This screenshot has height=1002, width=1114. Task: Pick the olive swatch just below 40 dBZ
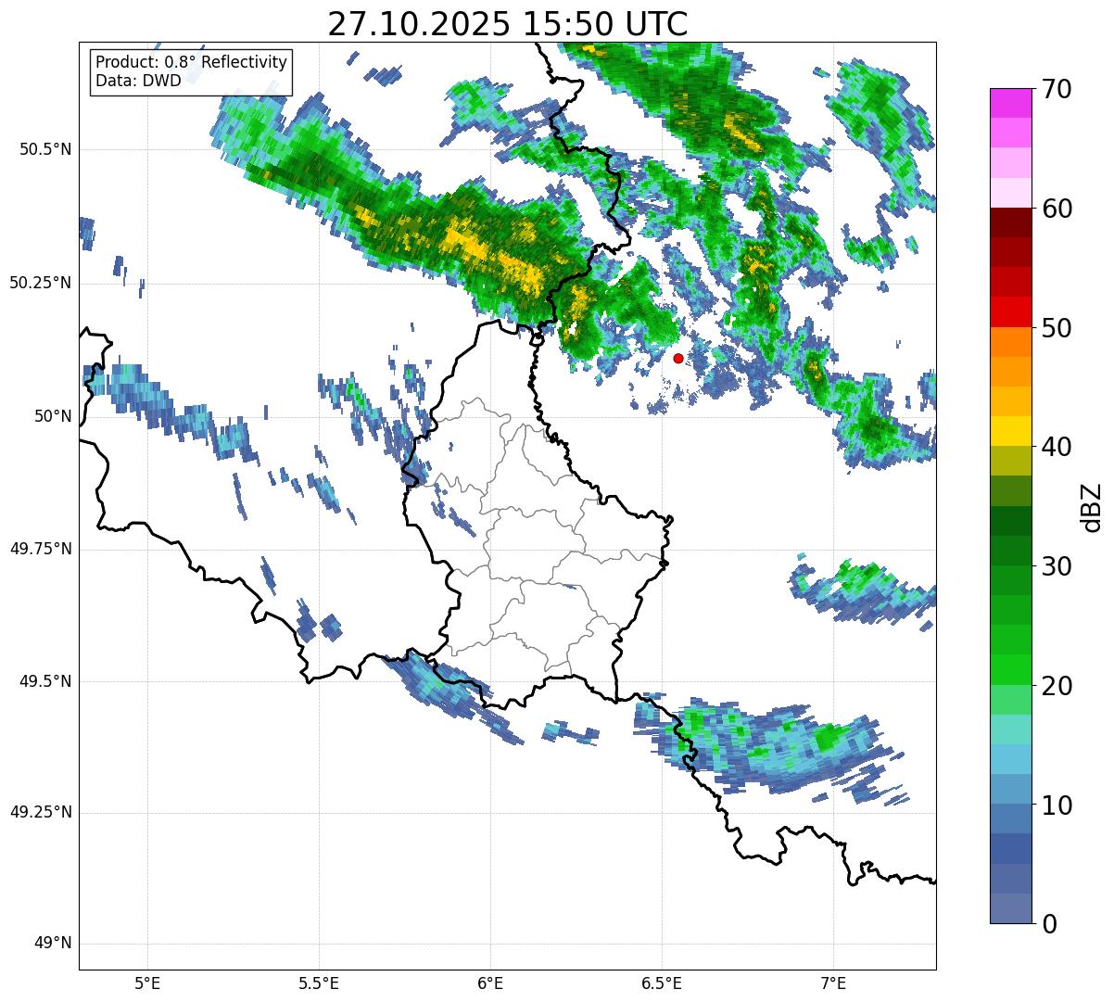1010,461
